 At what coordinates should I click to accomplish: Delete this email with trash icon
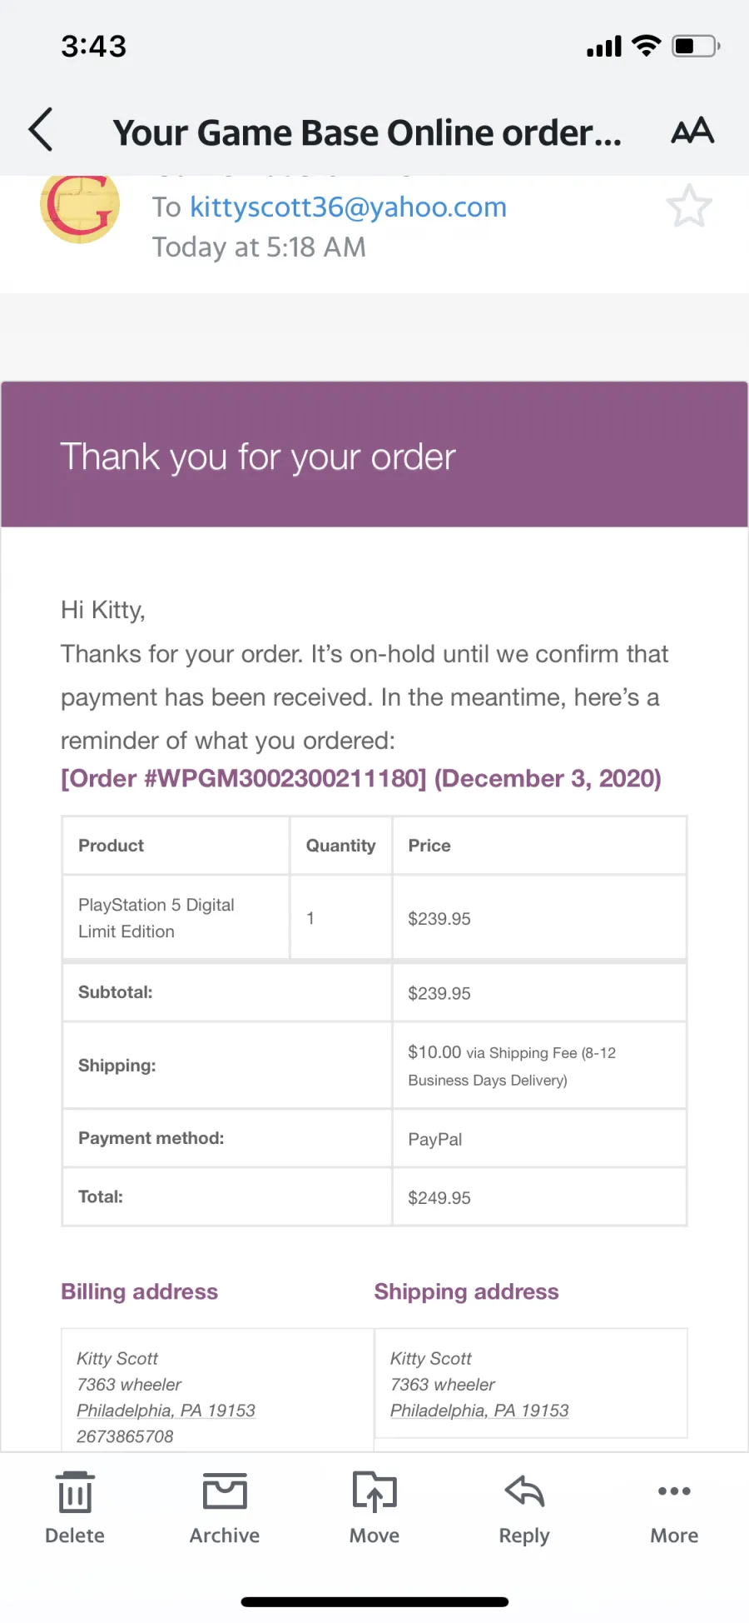pos(75,1508)
